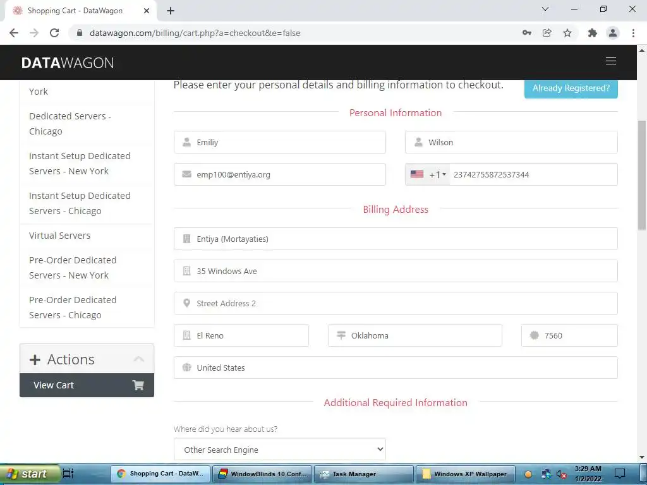
Task: Open Windows XP Wallpaper taskbar item
Action: [465, 474]
